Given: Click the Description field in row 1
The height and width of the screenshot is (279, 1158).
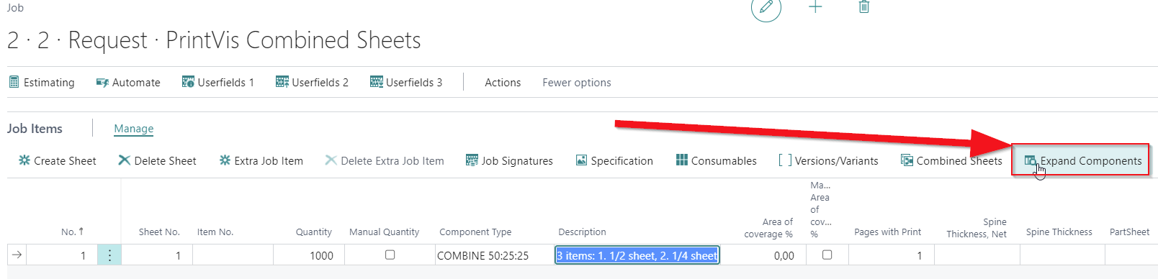Looking at the screenshot, I should click(x=637, y=255).
